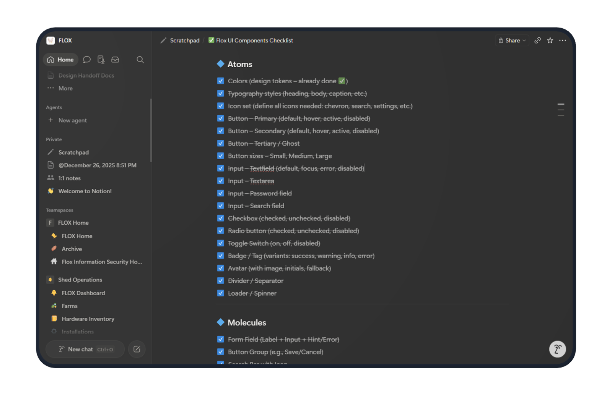Image resolution: width=612 pixels, height=395 pixels.
Task: Uncheck the Colors design tokens checkbox
Action: click(x=220, y=81)
